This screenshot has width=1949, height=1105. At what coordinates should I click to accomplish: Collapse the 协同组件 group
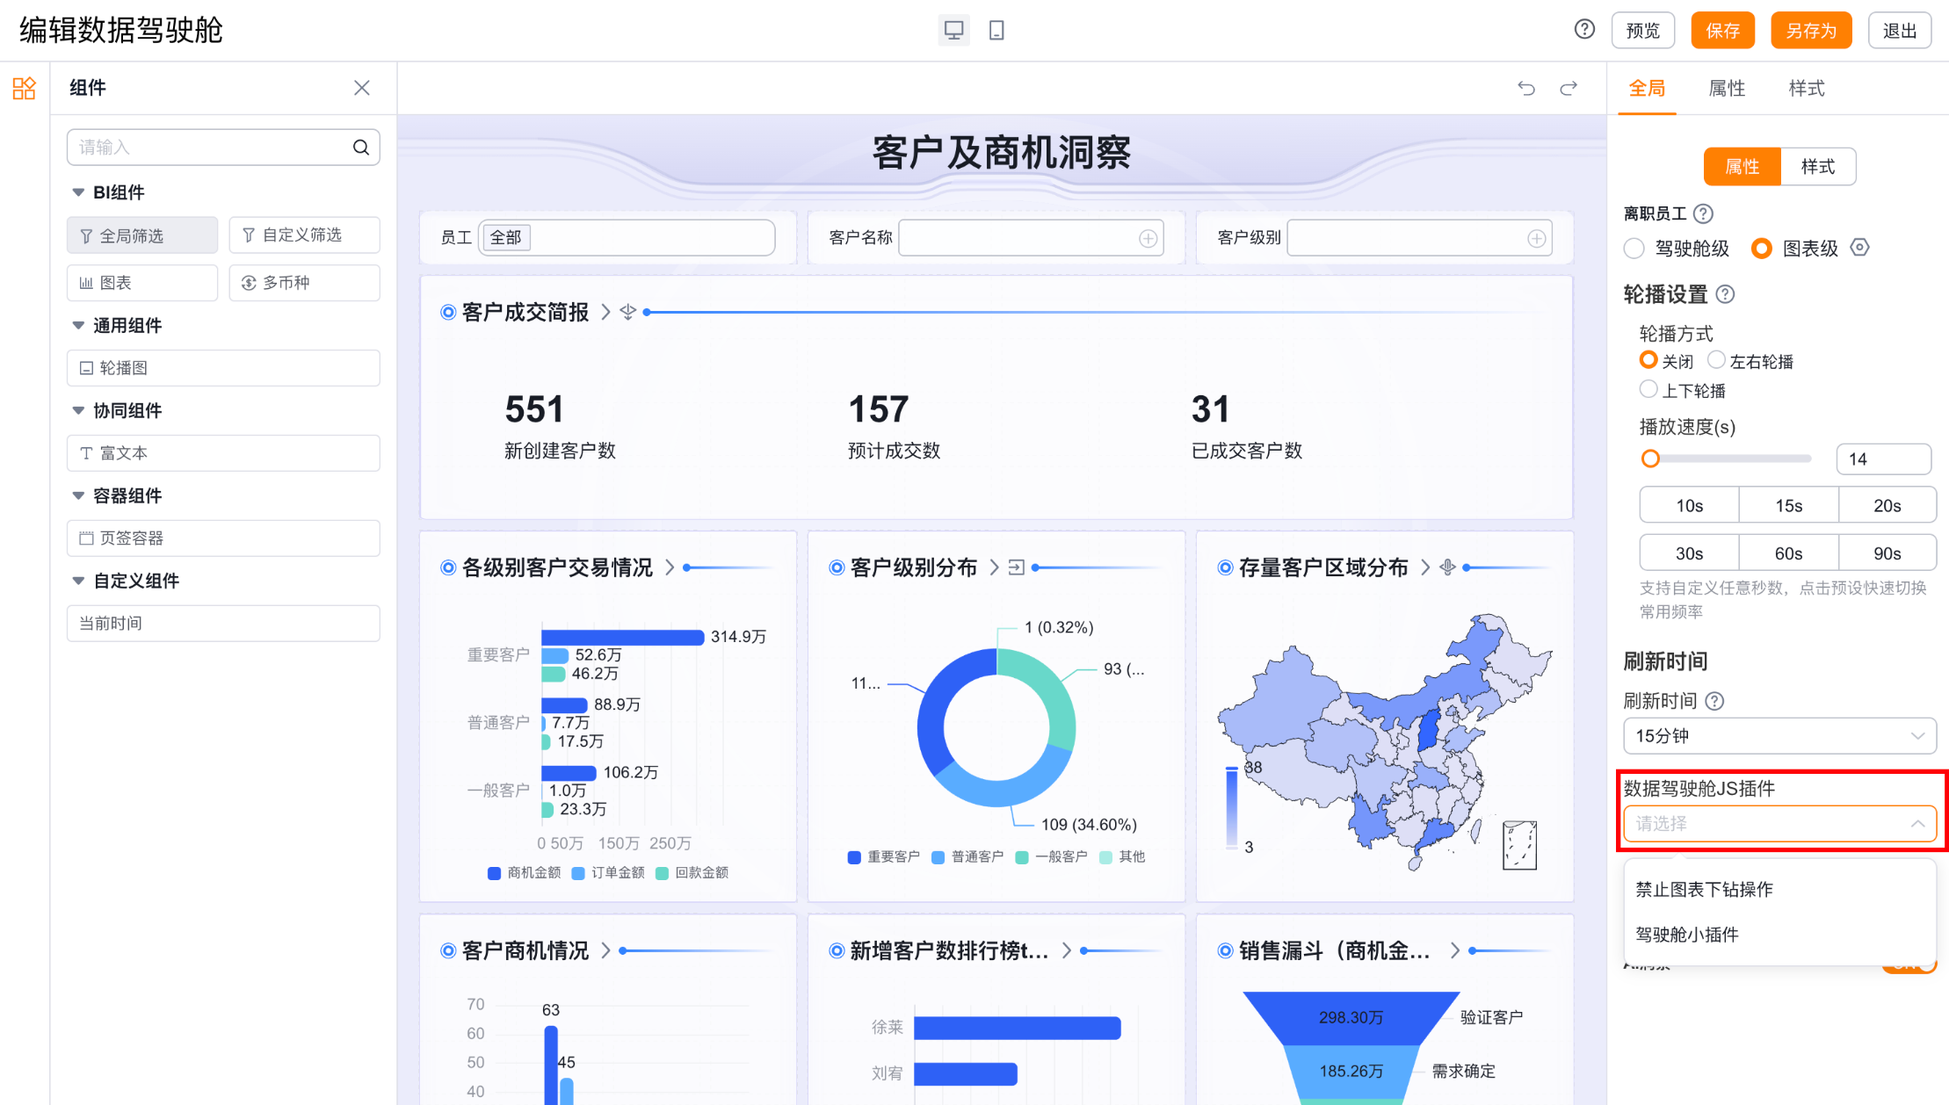[78, 411]
